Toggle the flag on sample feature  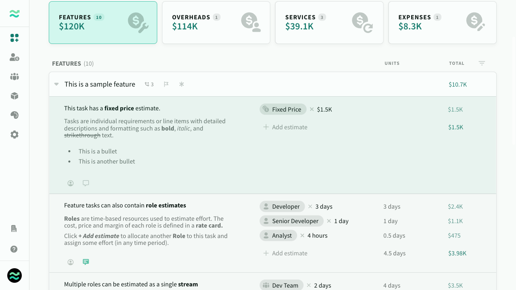[166, 84]
